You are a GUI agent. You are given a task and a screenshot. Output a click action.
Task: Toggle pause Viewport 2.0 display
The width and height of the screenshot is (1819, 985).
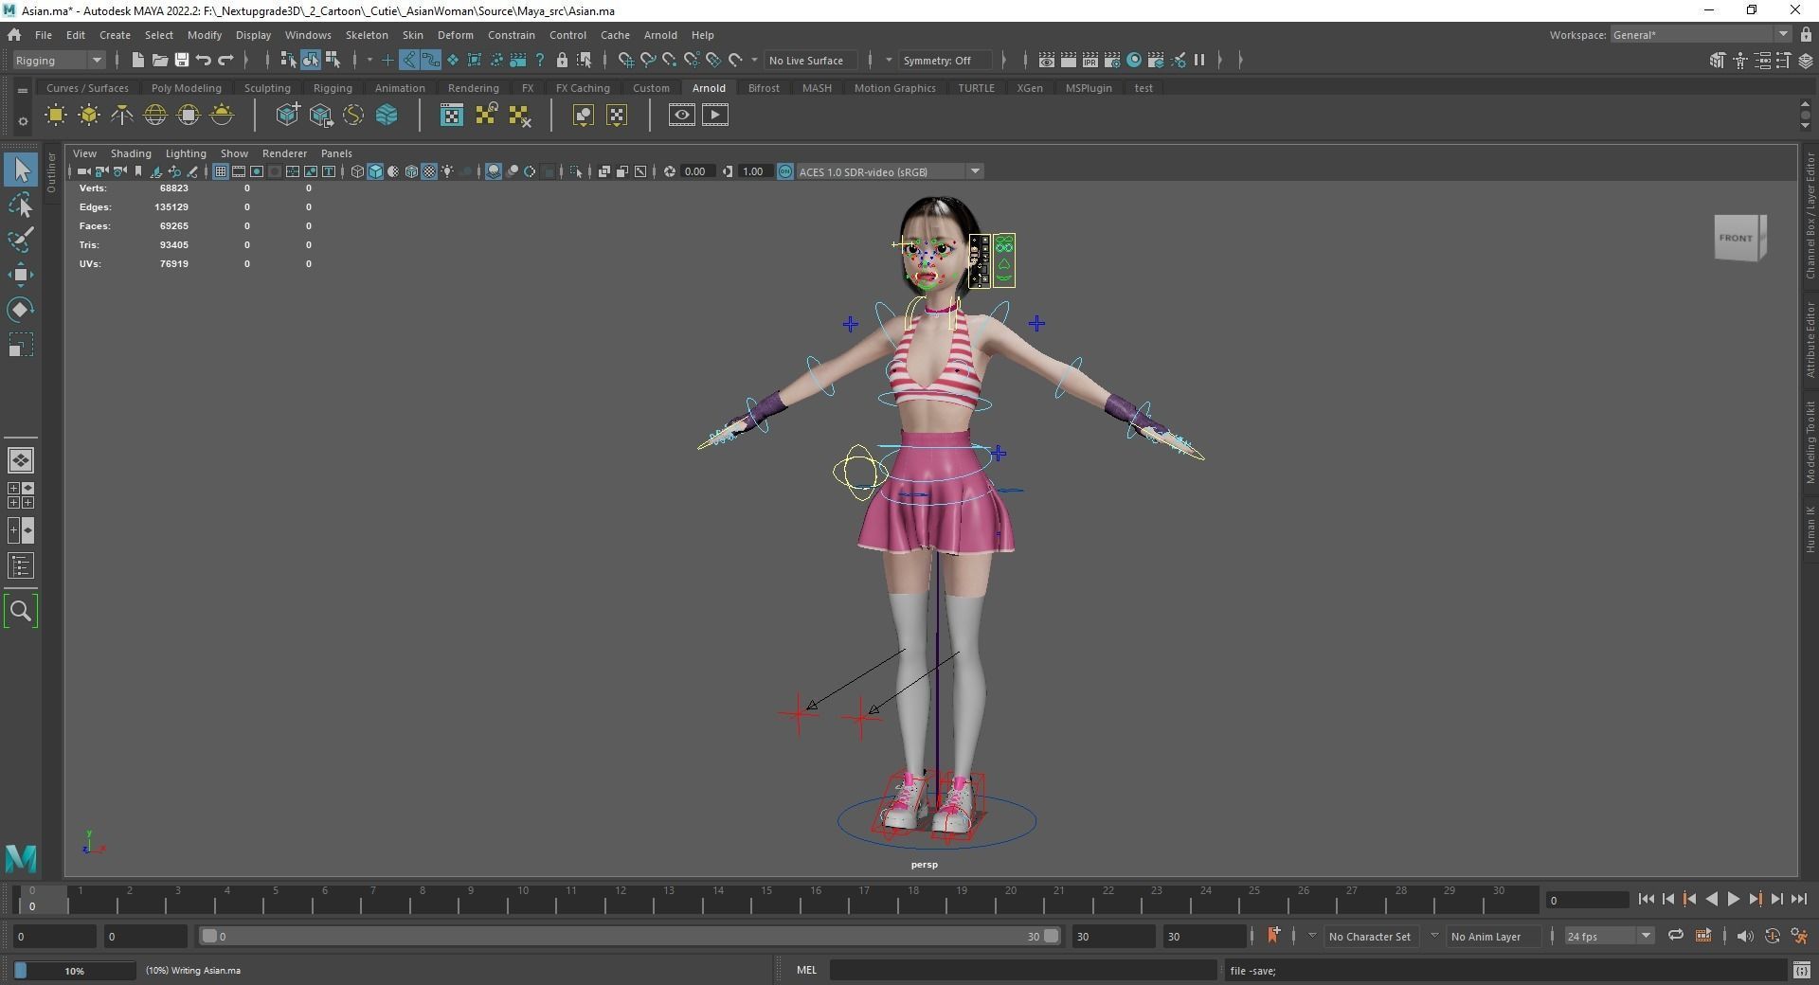[x=1199, y=60]
